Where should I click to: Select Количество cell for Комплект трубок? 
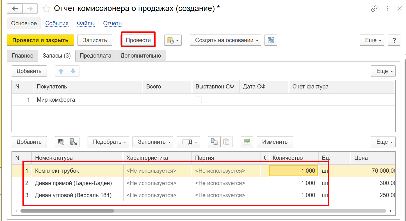pos(293,171)
